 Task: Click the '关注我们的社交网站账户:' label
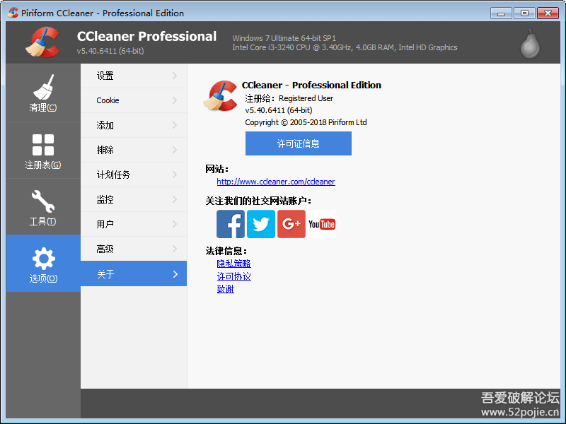tap(258, 201)
